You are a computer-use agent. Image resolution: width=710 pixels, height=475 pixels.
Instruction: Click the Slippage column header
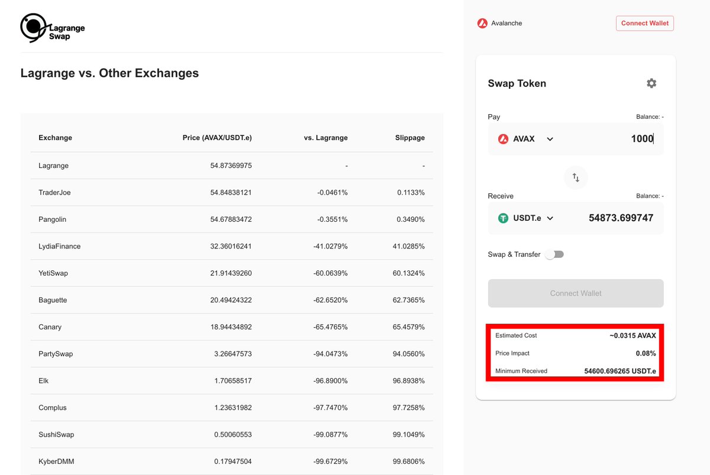coord(410,138)
